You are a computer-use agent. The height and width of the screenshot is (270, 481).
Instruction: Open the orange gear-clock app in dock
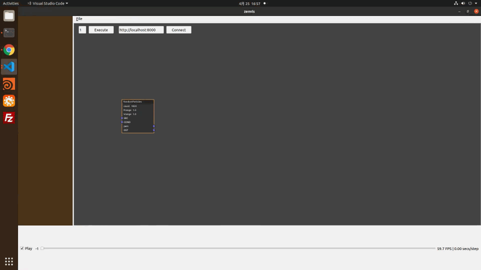point(9,100)
